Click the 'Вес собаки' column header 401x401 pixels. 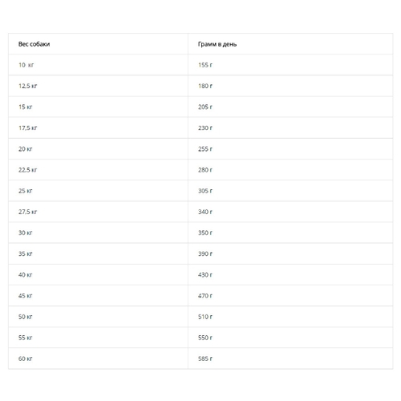[x=34, y=44]
